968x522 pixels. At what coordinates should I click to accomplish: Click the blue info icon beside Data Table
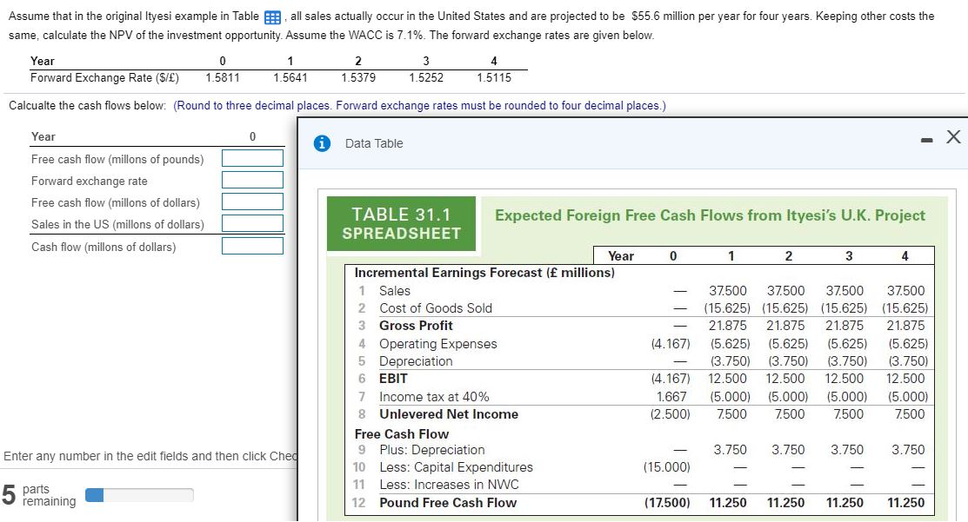[323, 142]
